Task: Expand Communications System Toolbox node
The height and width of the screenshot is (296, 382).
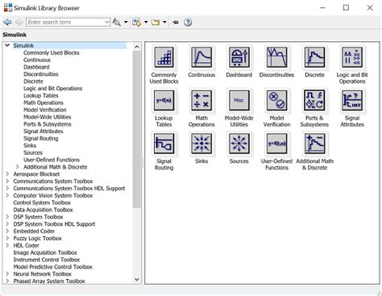Action: coord(7,181)
